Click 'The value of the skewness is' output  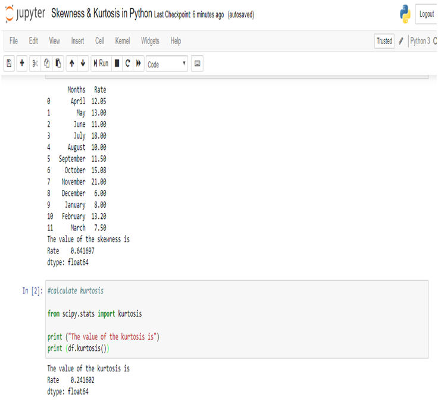coord(88,239)
